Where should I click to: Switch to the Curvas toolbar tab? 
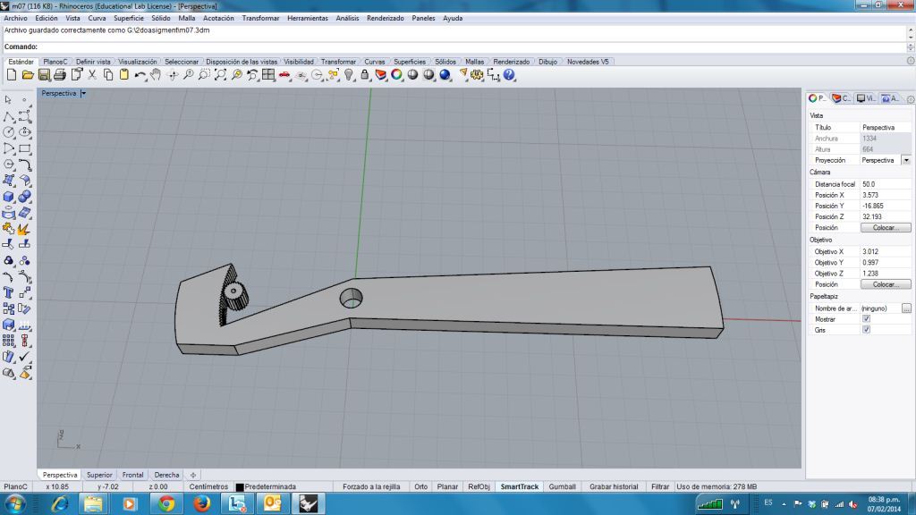(375, 62)
